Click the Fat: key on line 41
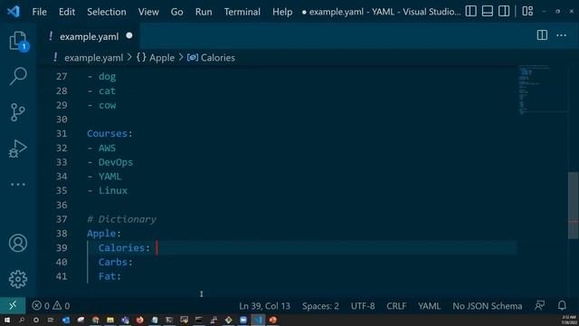This screenshot has height=326, width=579. (109, 276)
